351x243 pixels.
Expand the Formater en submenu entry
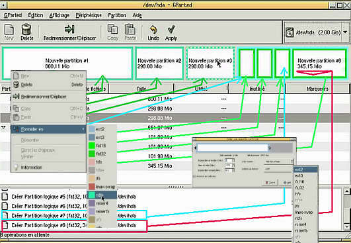click(x=48, y=129)
